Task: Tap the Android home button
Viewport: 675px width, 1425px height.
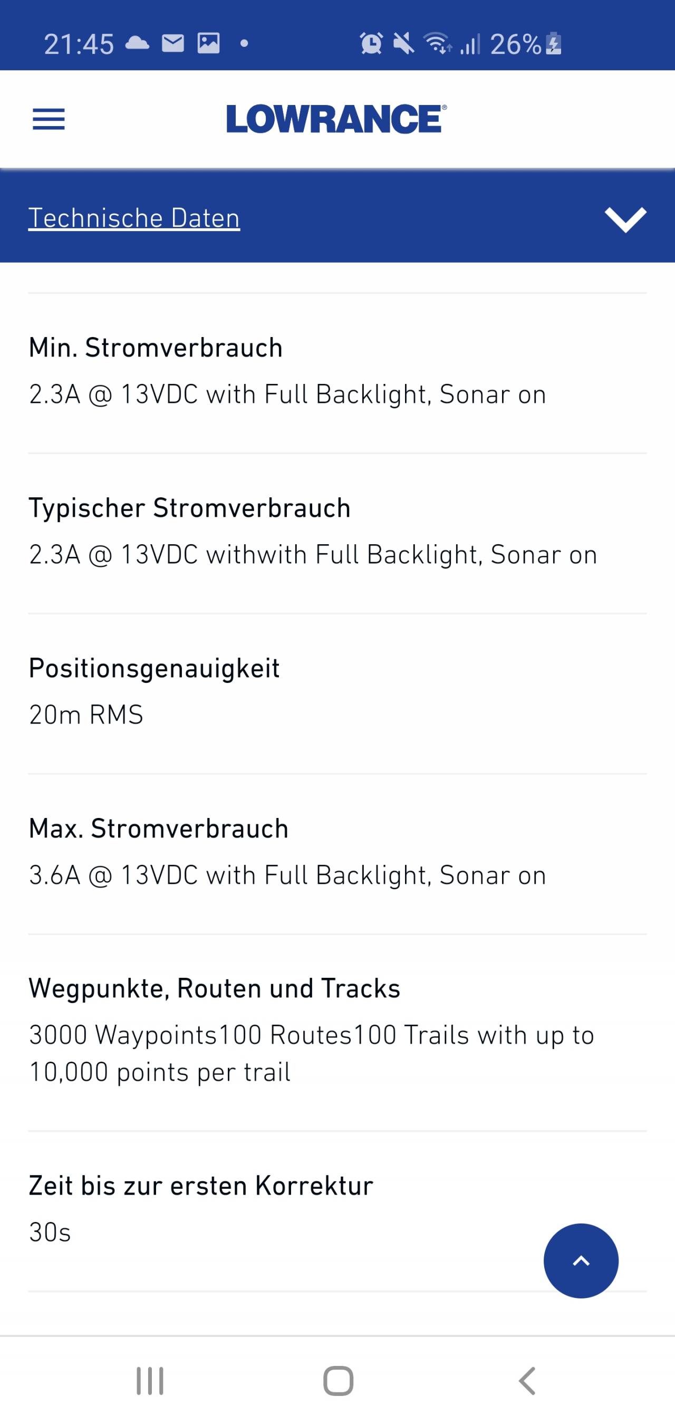Action: (x=338, y=1381)
